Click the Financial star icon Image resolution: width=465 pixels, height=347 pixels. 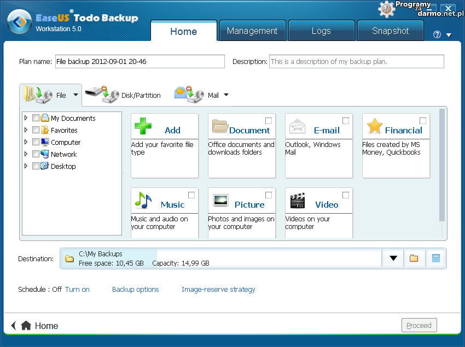(x=374, y=126)
